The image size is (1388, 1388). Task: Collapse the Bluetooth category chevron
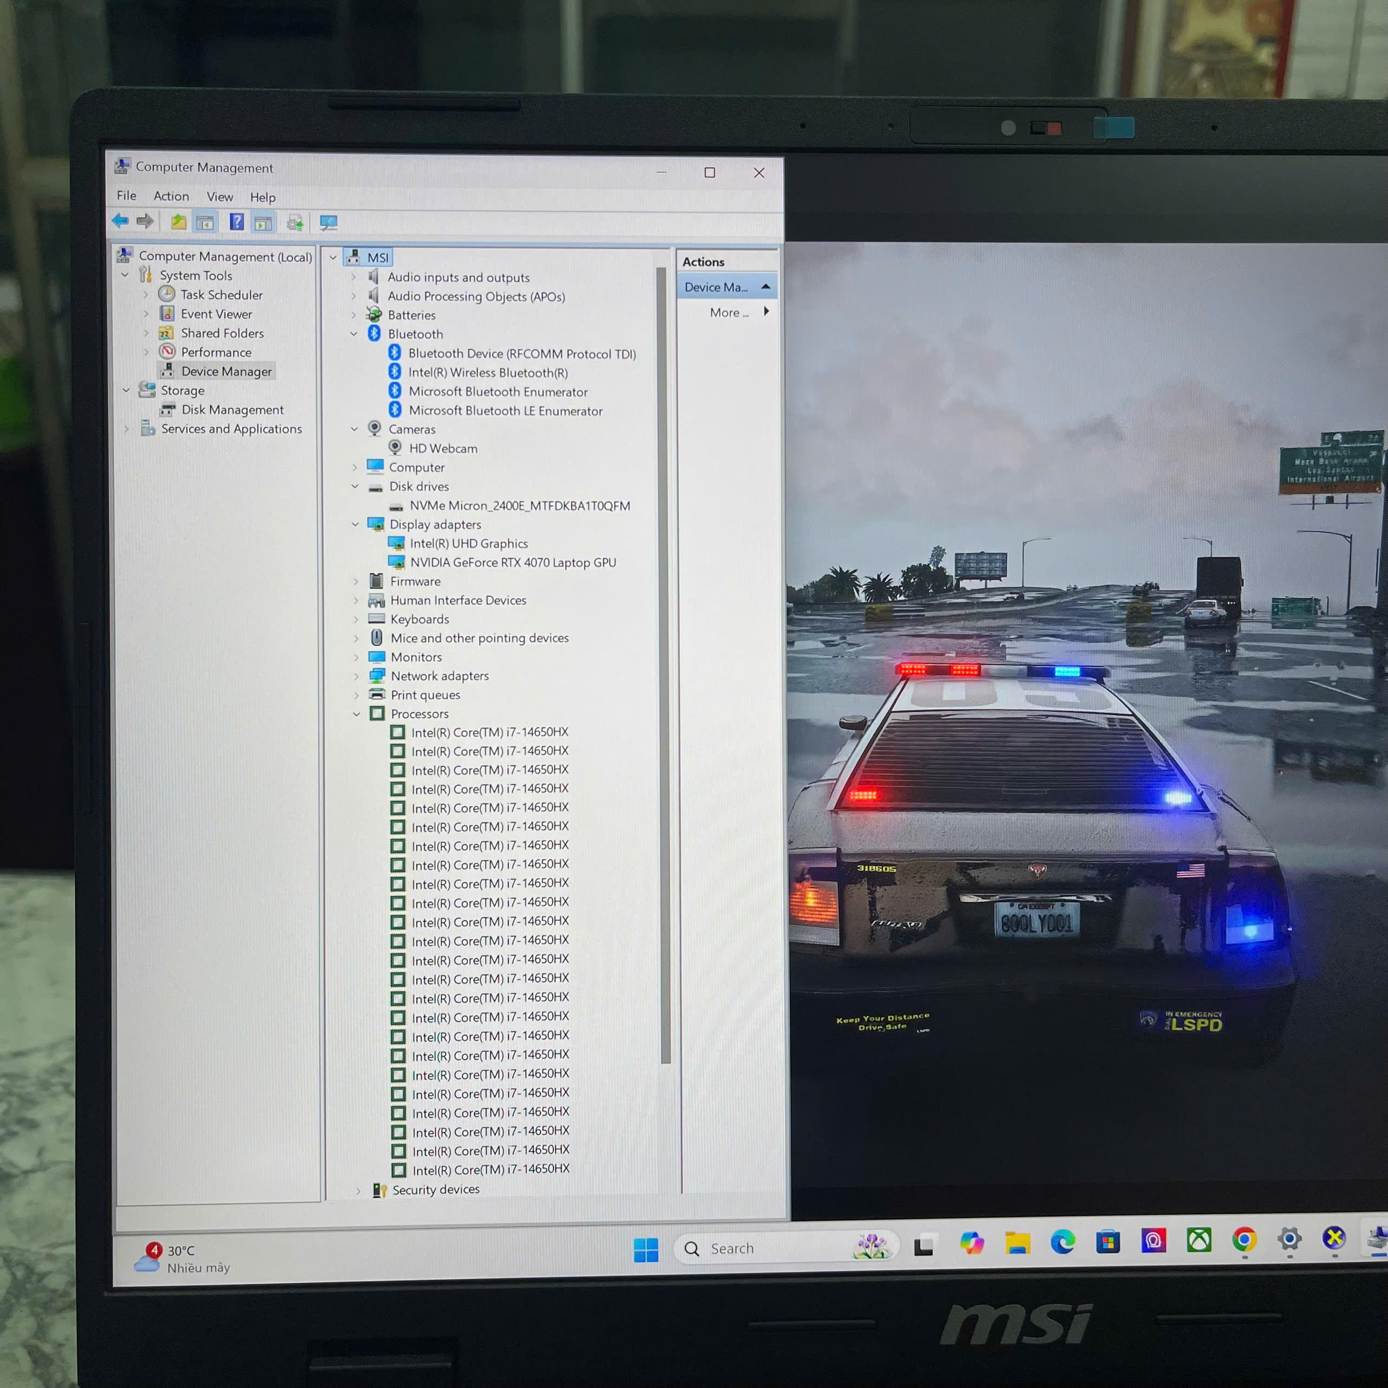click(353, 334)
